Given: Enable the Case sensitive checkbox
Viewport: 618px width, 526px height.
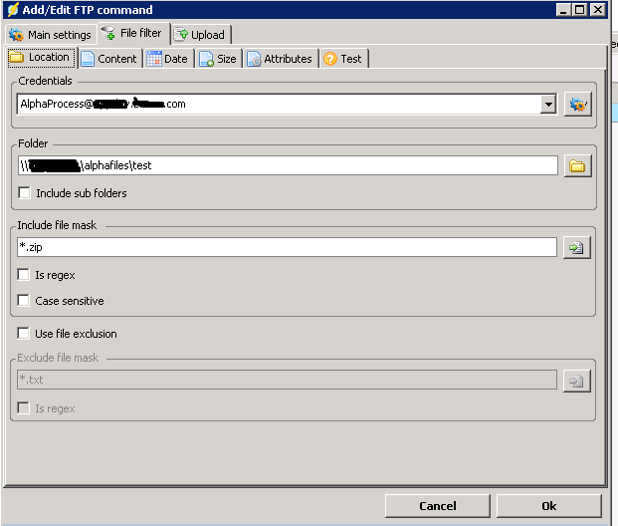Looking at the screenshot, I should click(x=25, y=301).
